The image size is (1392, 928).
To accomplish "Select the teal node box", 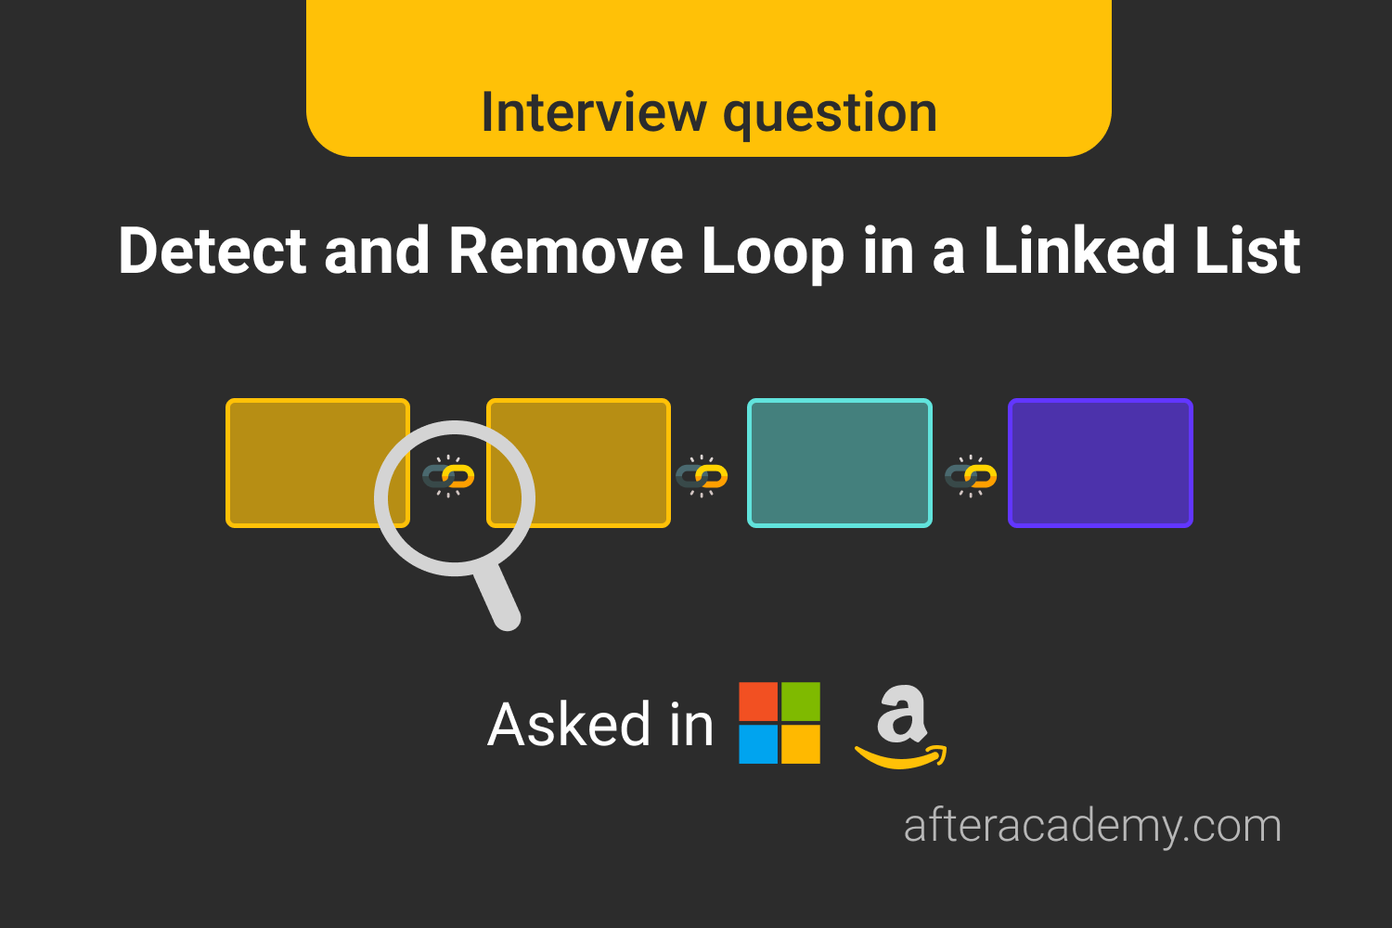I will point(839,463).
